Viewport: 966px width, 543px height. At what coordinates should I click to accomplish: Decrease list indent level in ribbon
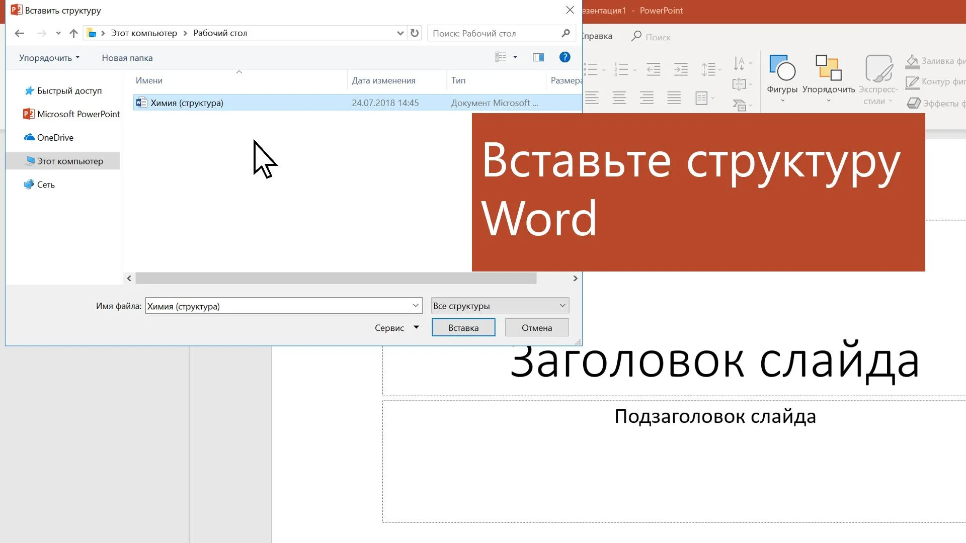[654, 69]
